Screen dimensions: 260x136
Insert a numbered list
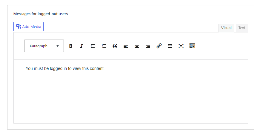104,46
